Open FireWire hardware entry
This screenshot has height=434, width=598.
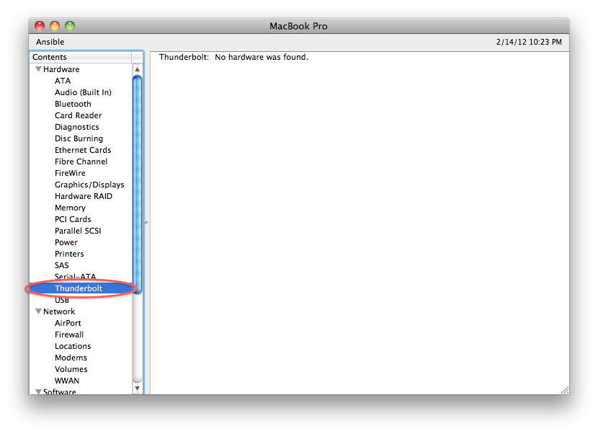(70, 173)
